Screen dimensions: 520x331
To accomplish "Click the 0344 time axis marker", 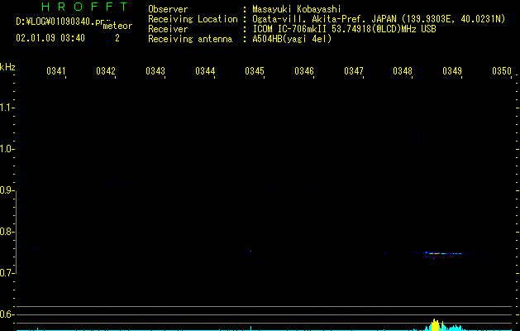I will [205, 70].
